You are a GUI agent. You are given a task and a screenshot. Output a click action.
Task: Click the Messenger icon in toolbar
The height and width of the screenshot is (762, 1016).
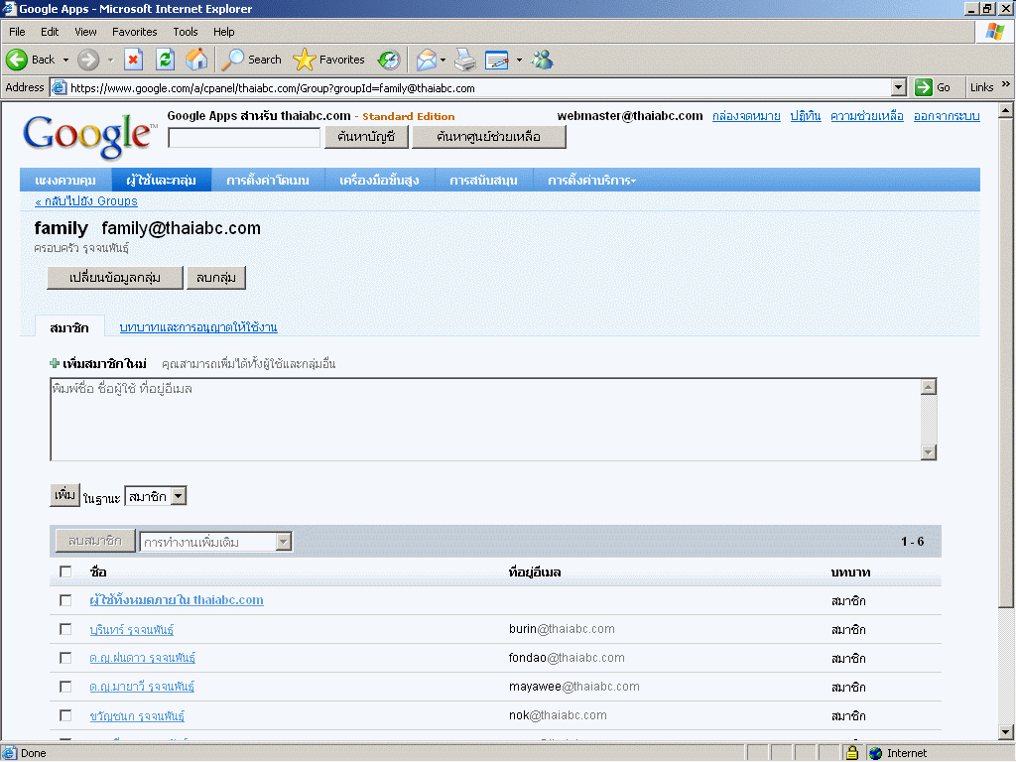[x=542, y=60]
